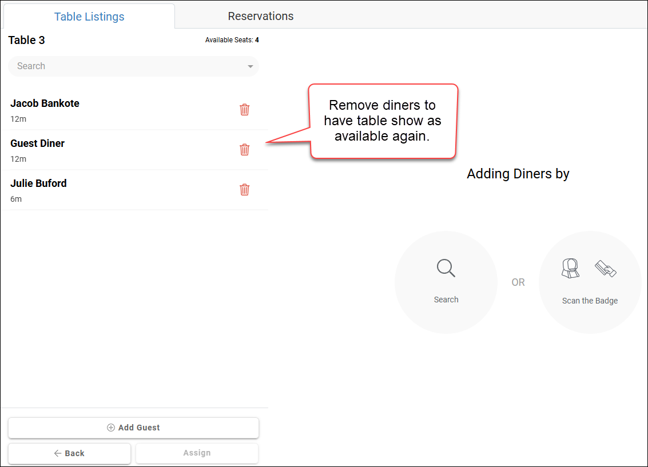Select the Jacob Bankote diner row
This screenshot has width=648, height=467.
134,110
